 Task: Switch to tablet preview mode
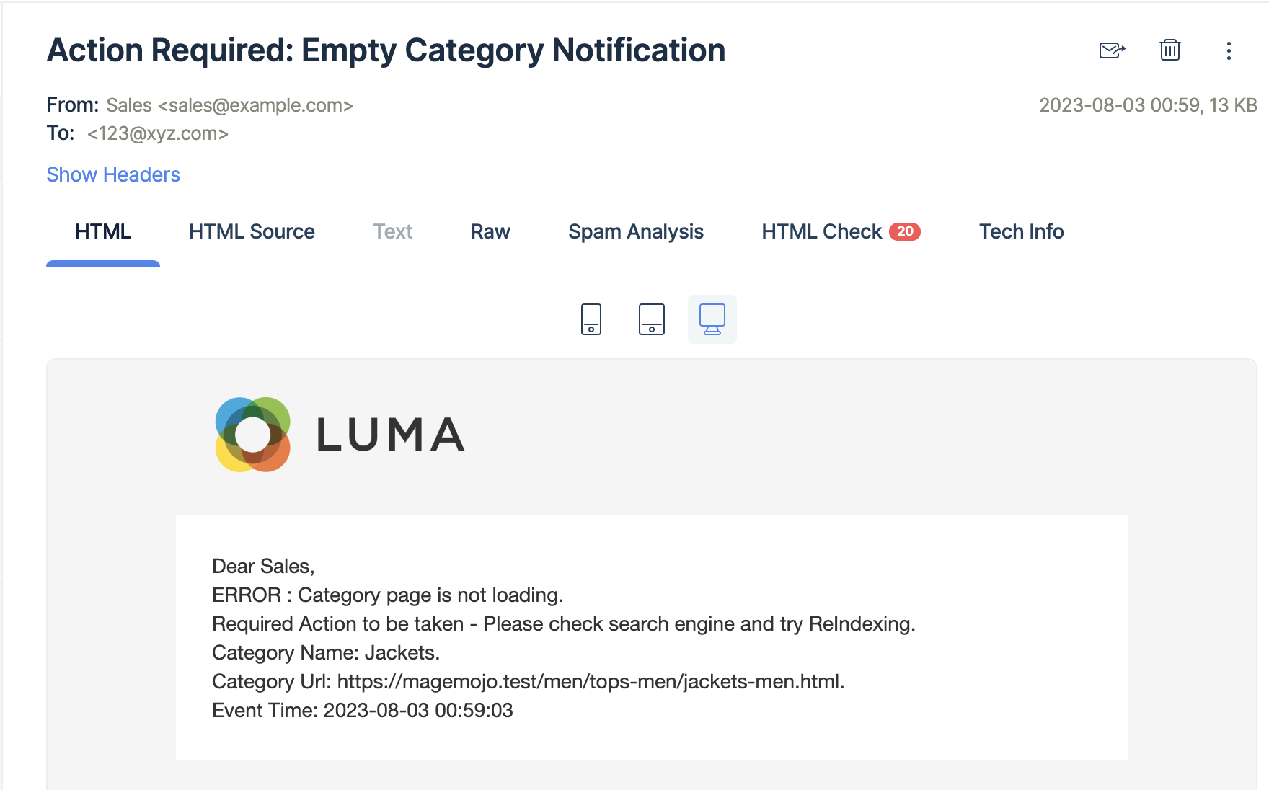[652, 319]
